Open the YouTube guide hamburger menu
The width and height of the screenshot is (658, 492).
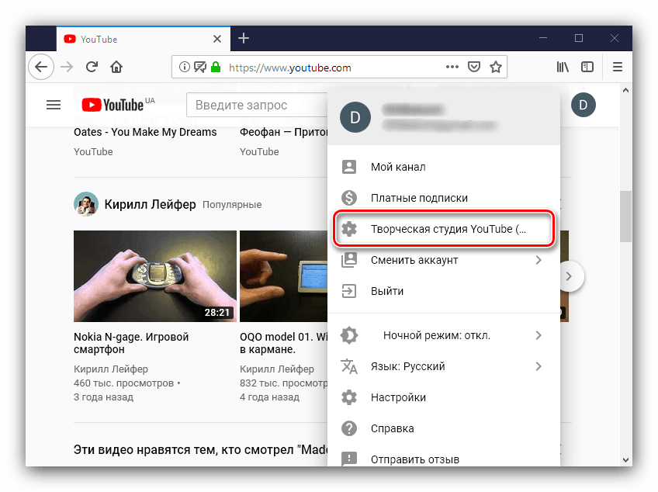54,105
